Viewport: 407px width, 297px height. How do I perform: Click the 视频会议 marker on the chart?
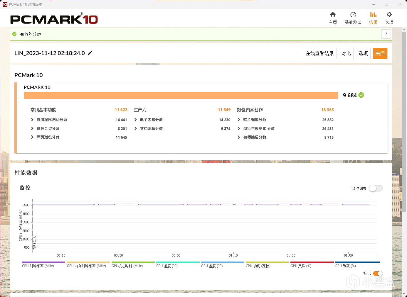[x=34, y=242]
